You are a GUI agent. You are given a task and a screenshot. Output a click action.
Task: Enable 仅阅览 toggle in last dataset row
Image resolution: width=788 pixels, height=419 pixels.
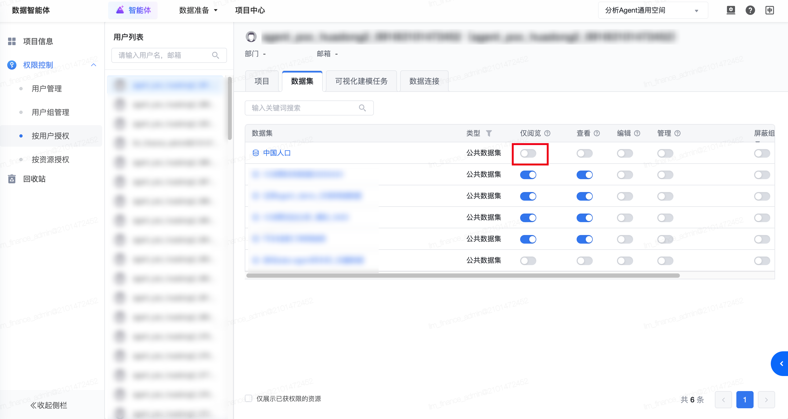point(528,261)
